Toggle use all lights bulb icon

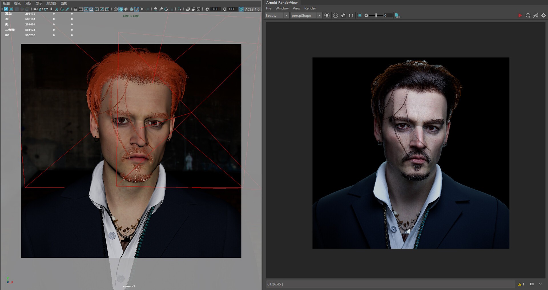click(x=142, y=9)
